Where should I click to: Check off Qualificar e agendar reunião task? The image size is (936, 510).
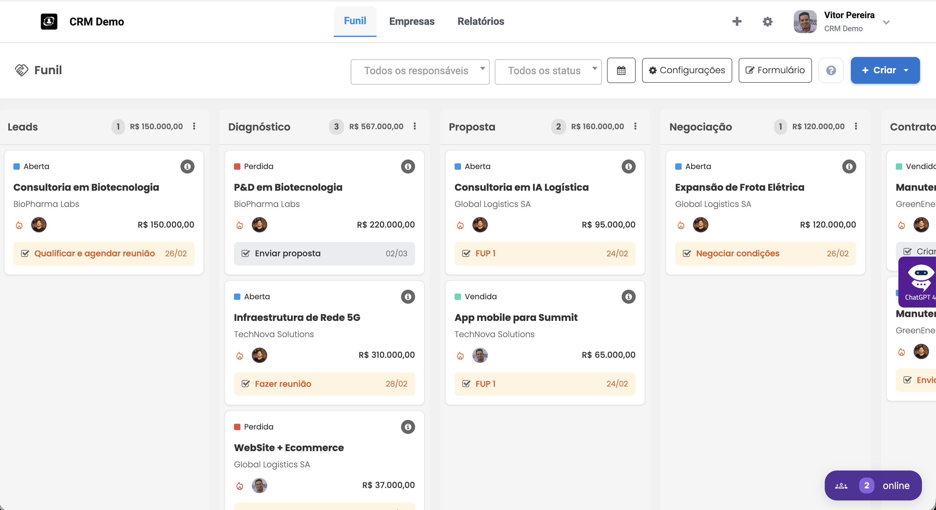click(25, 253)
